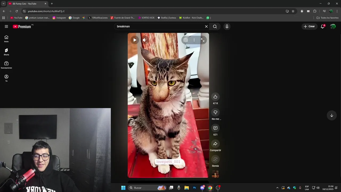Open a new browser tab
The image size is (341, 192).
click(x=52, y=4)
